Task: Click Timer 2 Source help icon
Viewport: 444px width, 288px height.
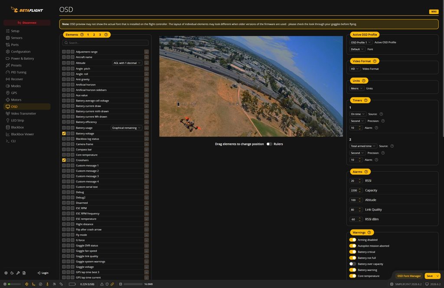Action: pyautogui.click(x=392, y=146)
